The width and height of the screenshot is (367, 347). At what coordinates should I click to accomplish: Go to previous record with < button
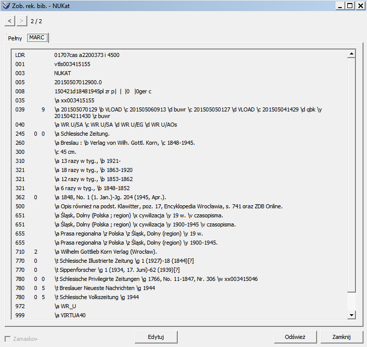10,21
